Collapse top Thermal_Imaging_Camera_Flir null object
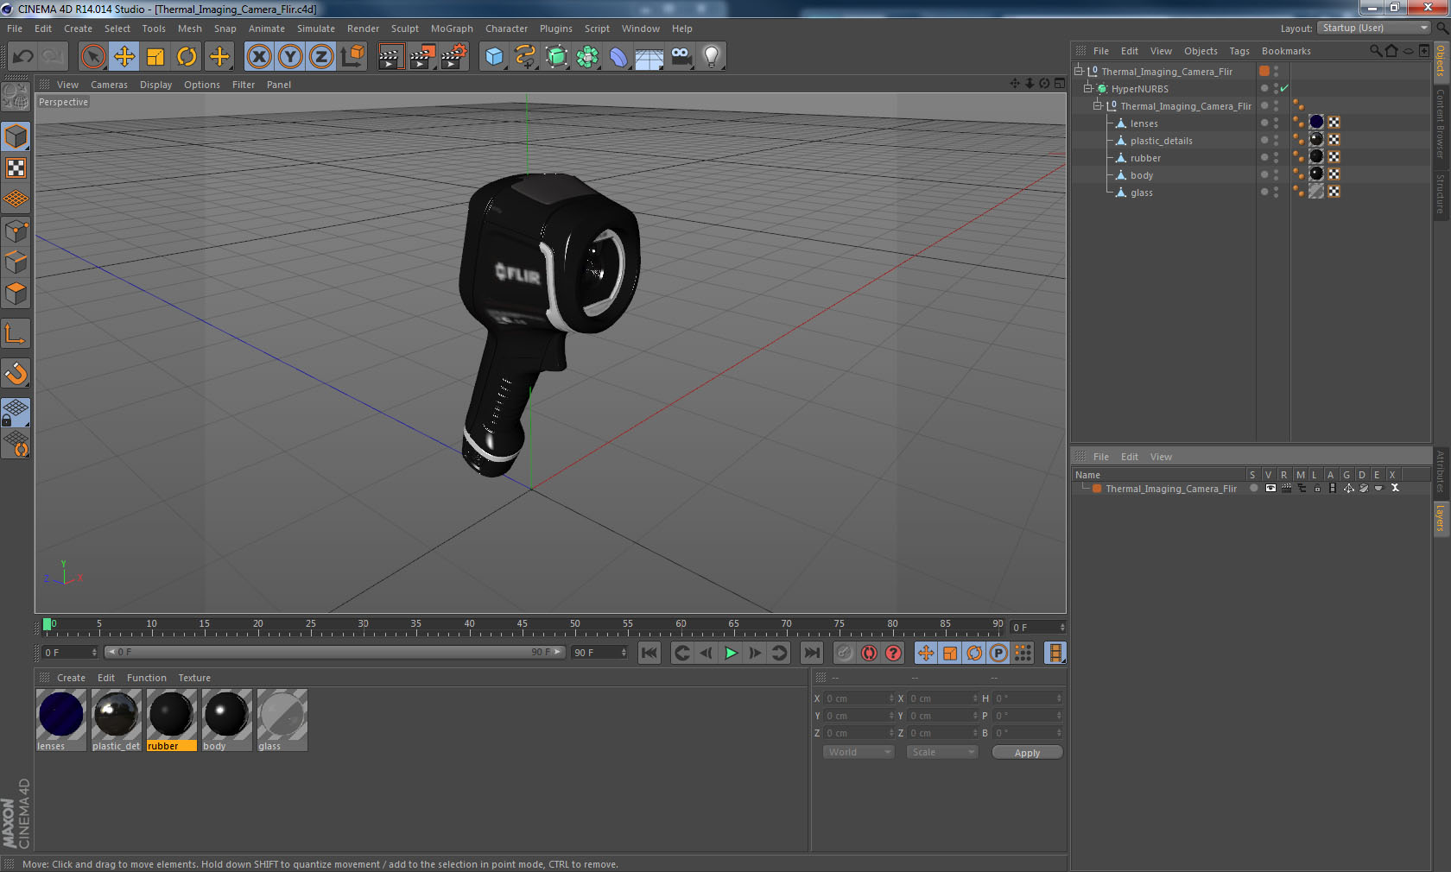Viewport: 1451px width, 872px height. [x=1079, y=72]
